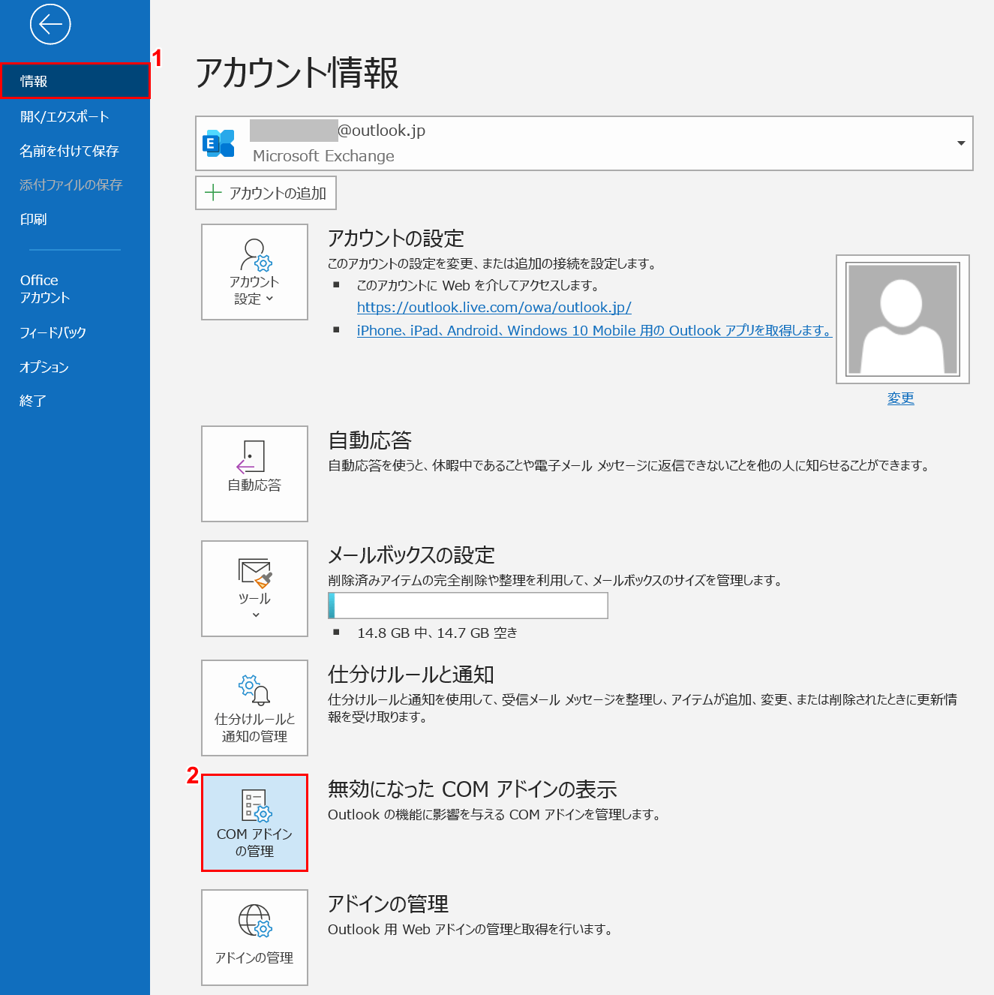Click the @outlook.jp email address text
The height and width of the screenshot is (995, 994).
coord(382,131)
